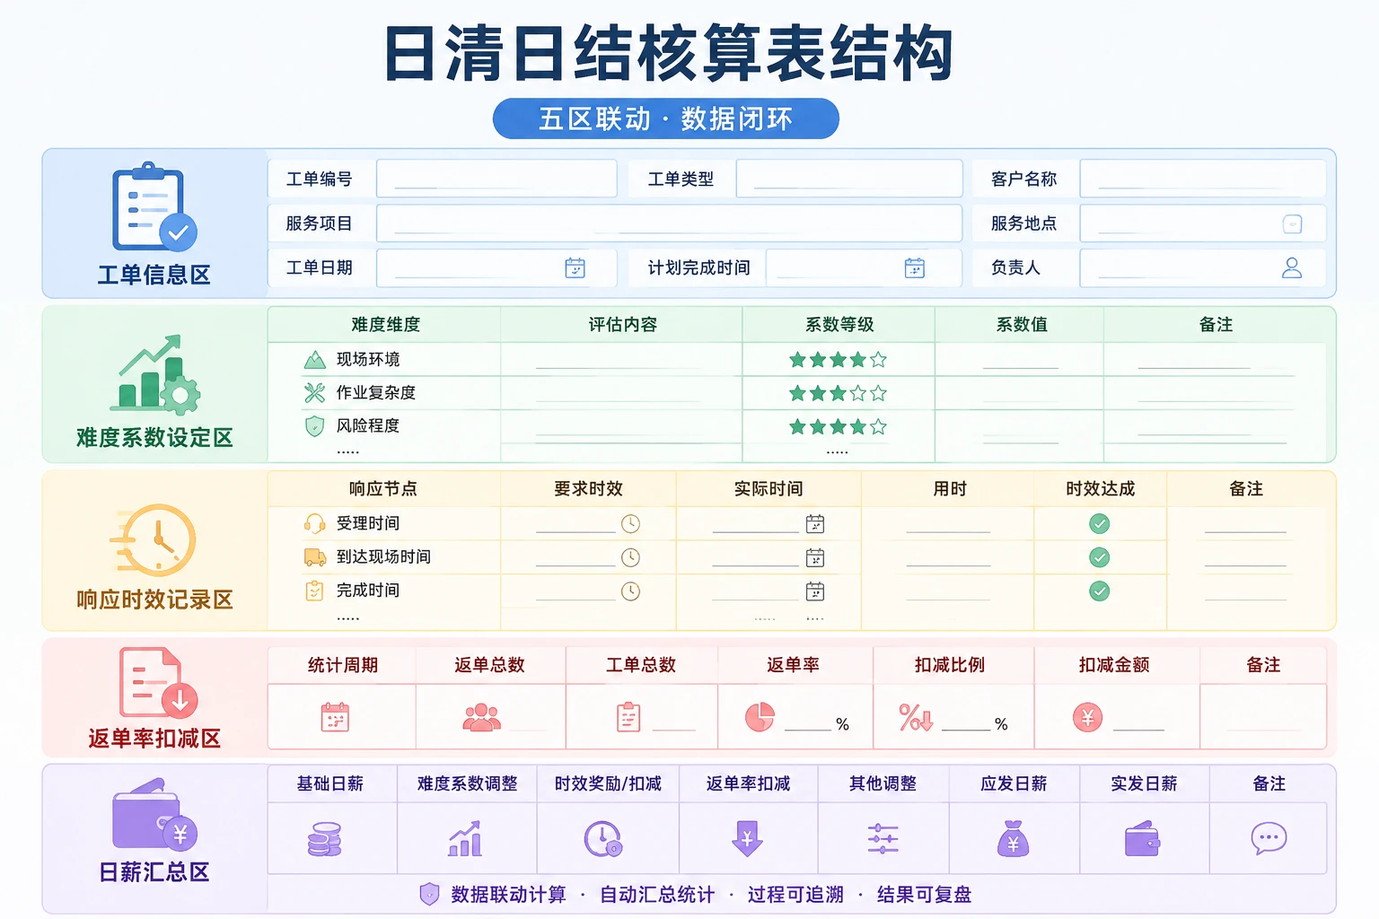Click the 受理时间 headset icon
The width and height of the screenshot is (1379, 919).
point(314,523)
